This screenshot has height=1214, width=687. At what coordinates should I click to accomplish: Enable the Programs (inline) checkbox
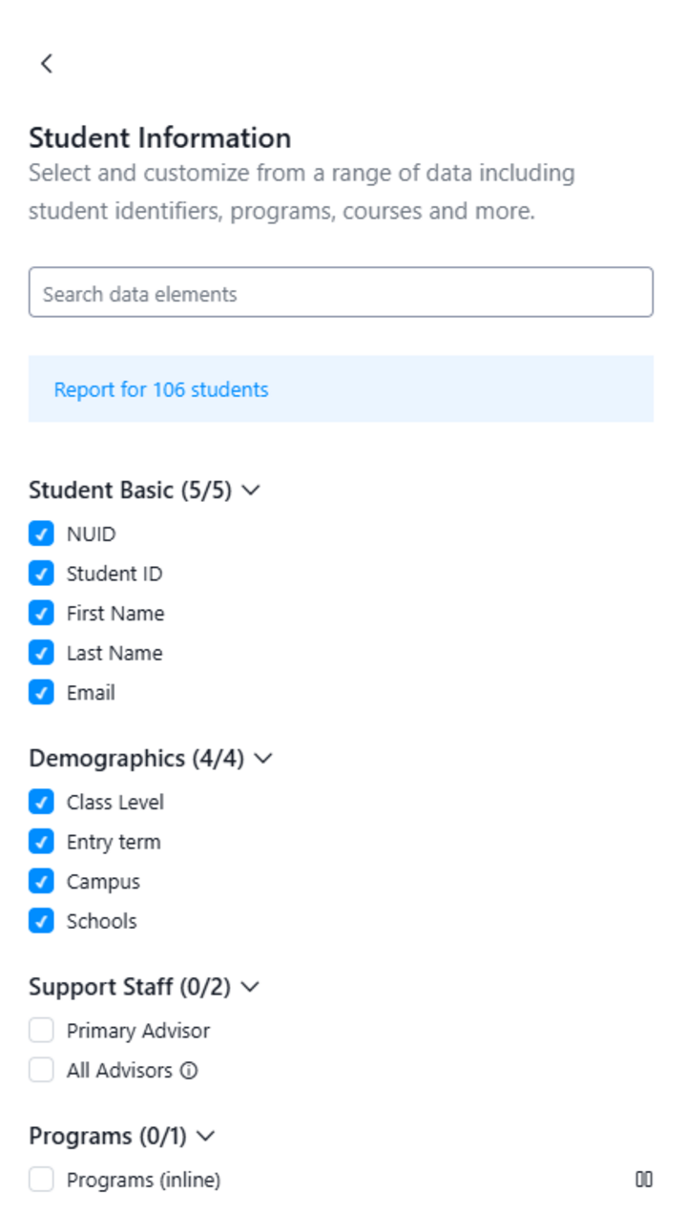pos(40,1180)
